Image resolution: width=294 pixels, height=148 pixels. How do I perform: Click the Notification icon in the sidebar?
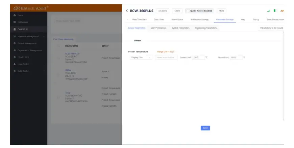click(x=15, y=22)
